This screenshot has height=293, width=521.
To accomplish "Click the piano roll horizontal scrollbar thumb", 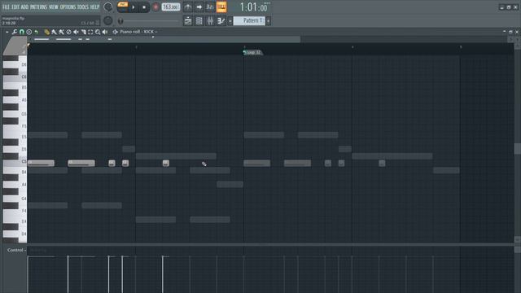I will (164, 39).
